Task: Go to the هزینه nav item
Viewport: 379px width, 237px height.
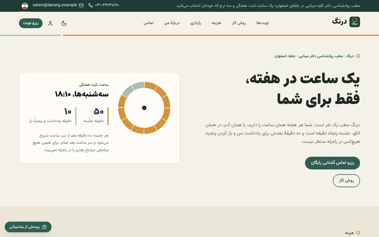Action: click(216, 23)
